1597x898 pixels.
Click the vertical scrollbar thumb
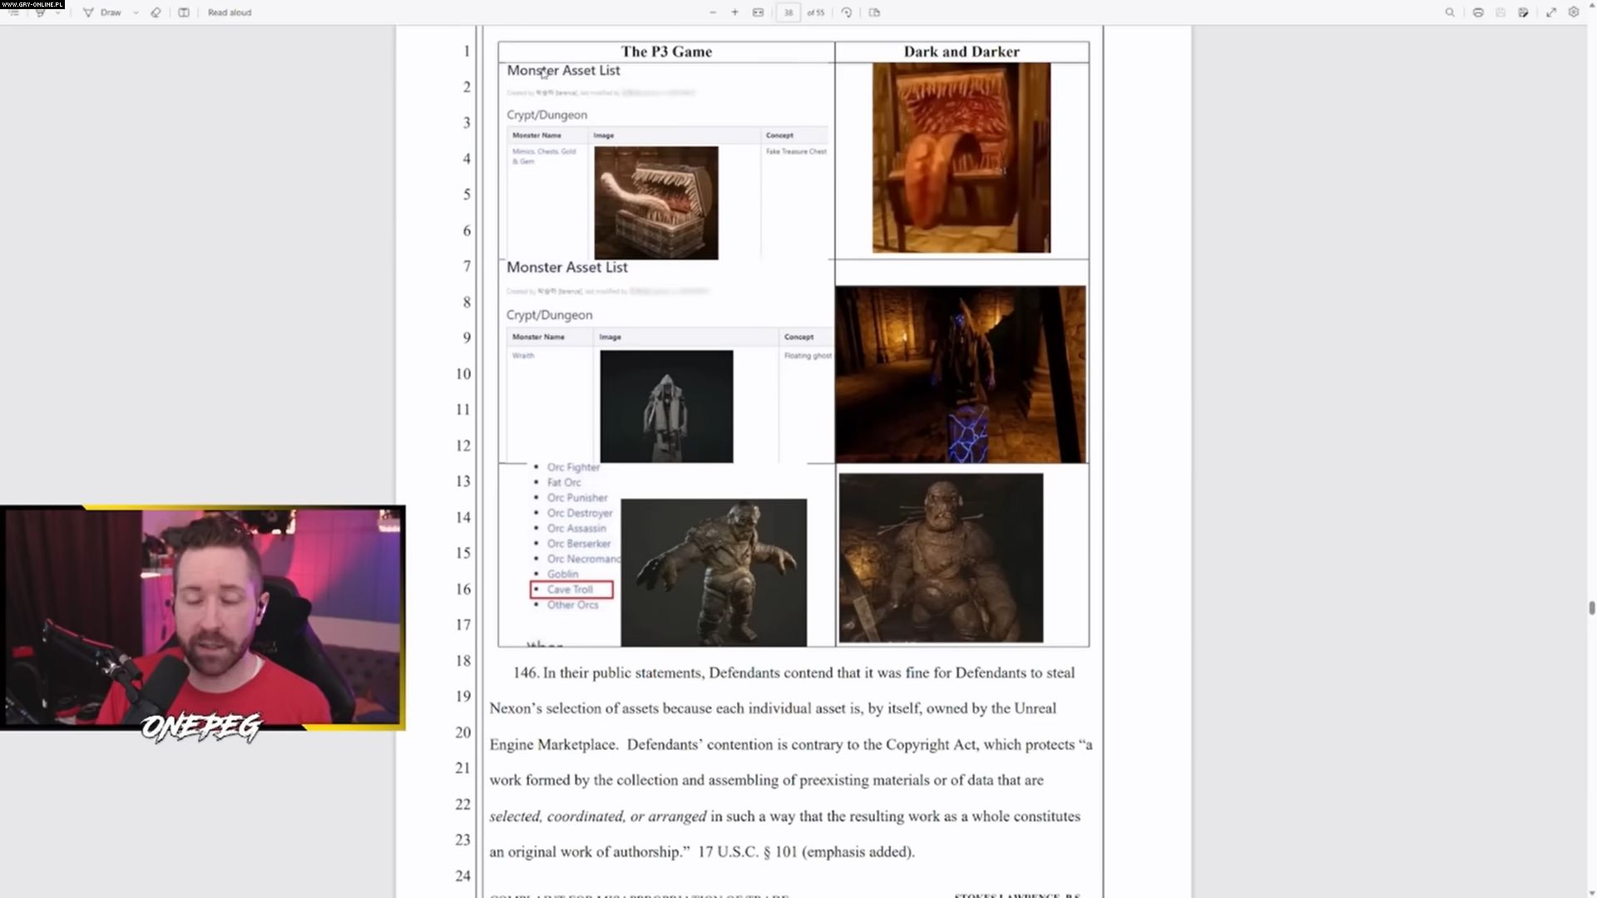click(1591, 608)
